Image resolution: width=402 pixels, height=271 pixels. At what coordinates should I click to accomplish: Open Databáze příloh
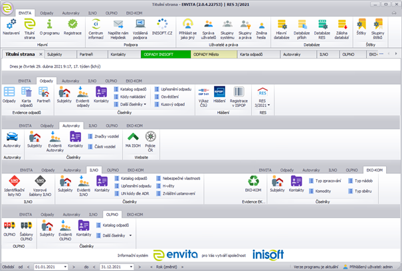click(x=302, y=29)
